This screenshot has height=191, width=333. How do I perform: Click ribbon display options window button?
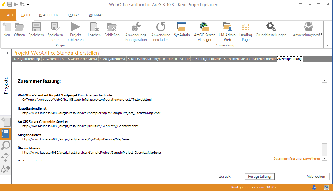click(x=301, y=4)
